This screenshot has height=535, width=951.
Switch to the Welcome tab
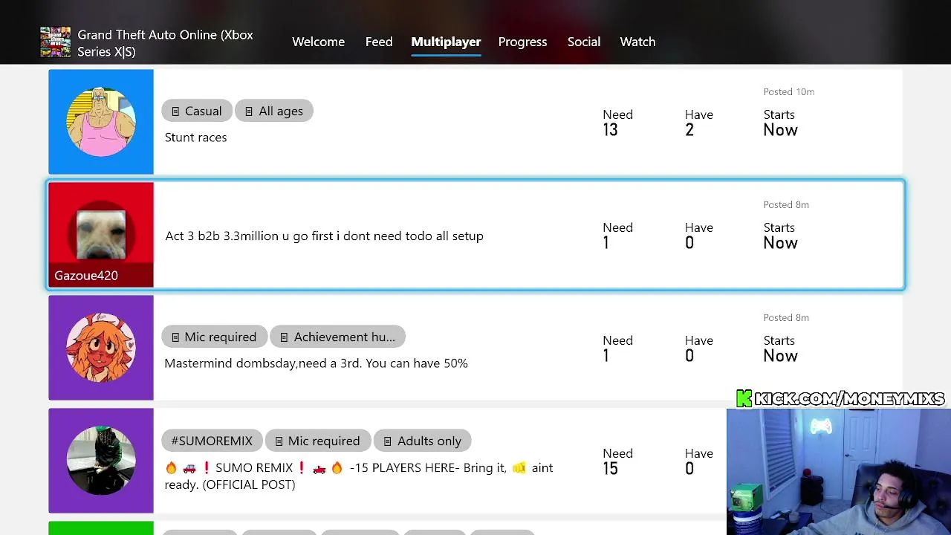point(318,42)
